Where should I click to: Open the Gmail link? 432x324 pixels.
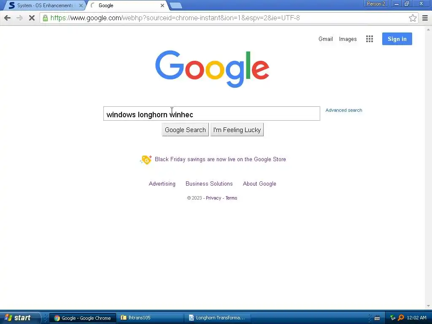[325, 39]
